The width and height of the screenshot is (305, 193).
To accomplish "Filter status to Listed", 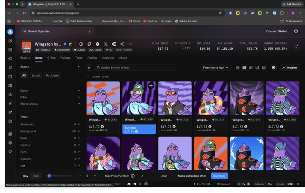I will coord(35,75).
